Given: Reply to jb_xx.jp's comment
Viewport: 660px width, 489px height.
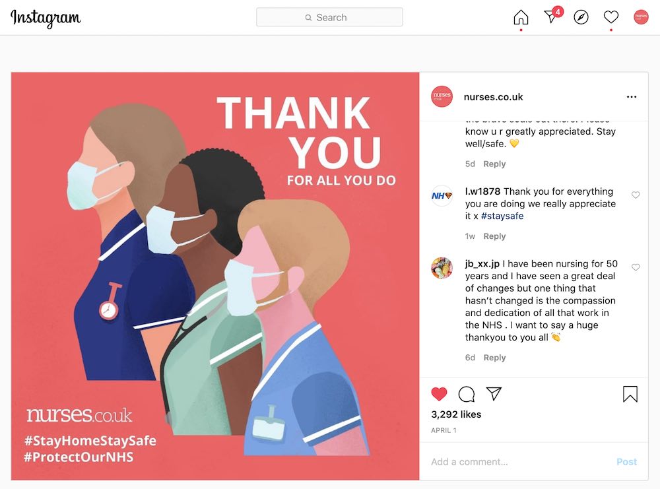Looking at the screenshot, I should [x=494, y=357].
